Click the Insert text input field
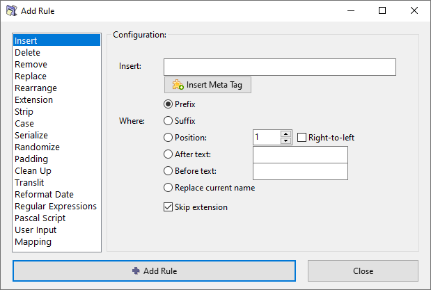This screenshot has width=431, height=290. point(280,67)
